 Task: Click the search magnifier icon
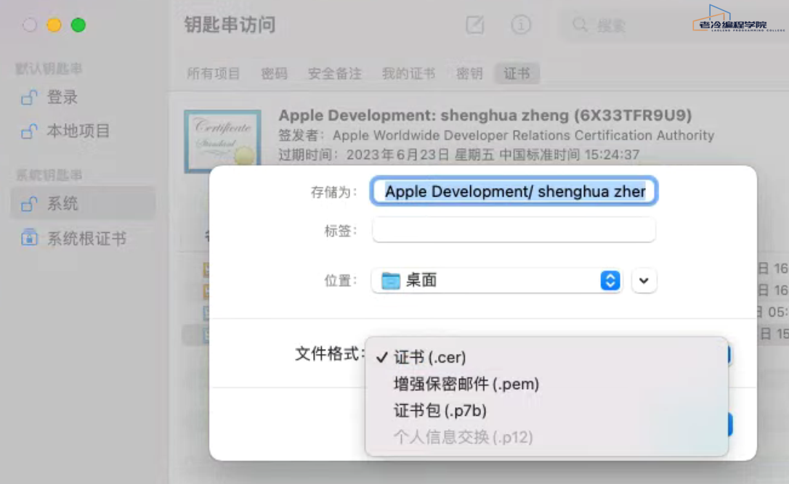(x=580, y=25)
